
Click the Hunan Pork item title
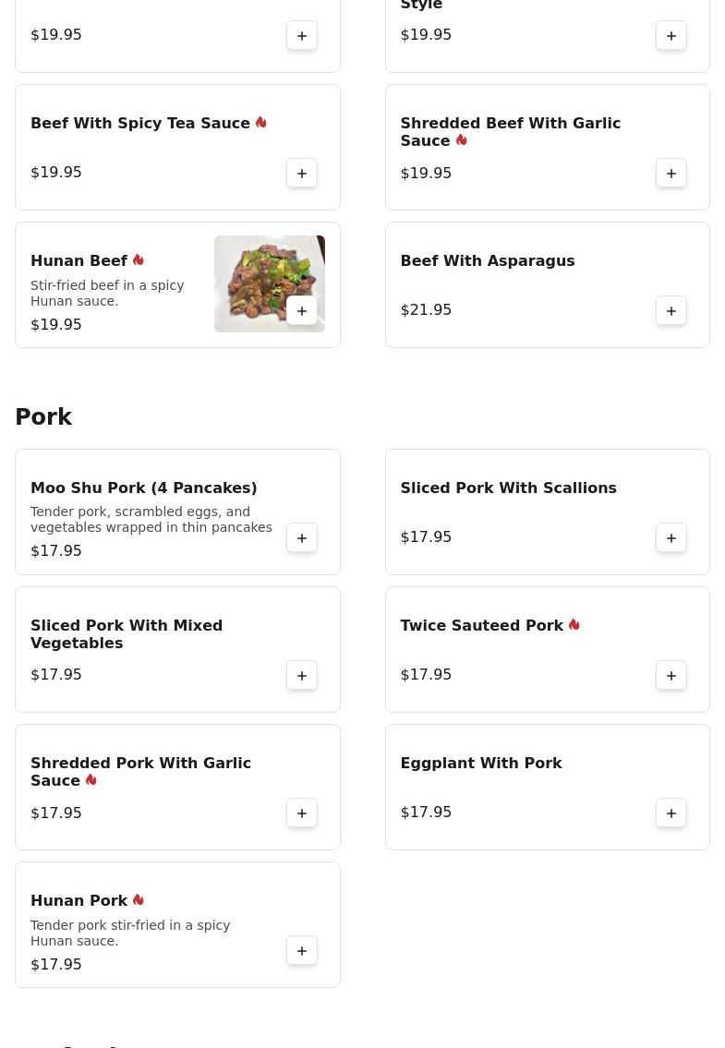pyautogui.click(x=79, y=901)
